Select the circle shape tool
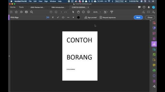This screenshot has height=92, width=165. (63, 17)
